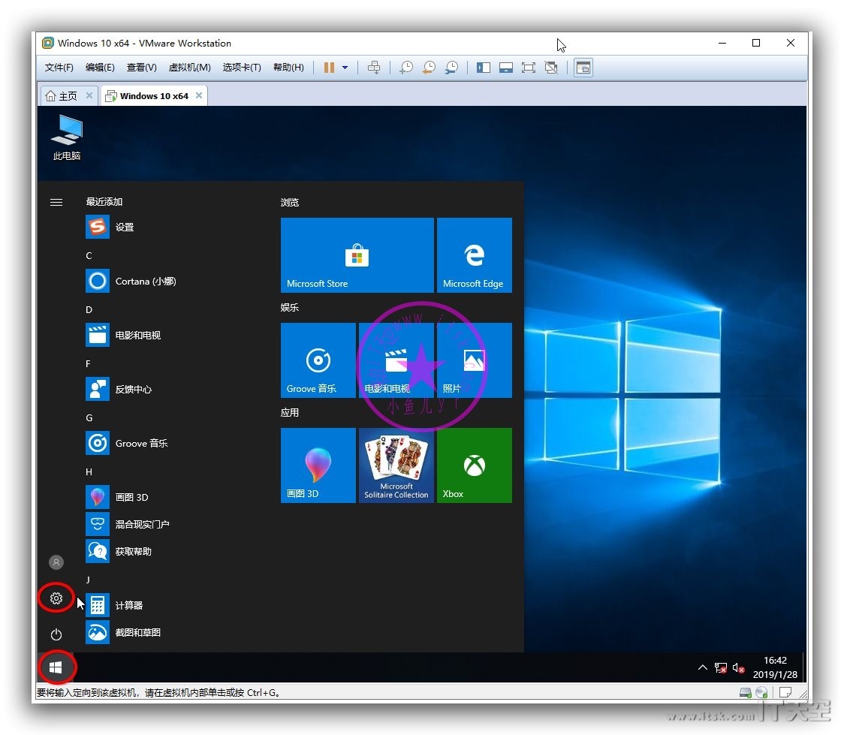Expand the Start menu hamburger button
The height and width of the screenshot is (735, 844).
click(56, 202)
